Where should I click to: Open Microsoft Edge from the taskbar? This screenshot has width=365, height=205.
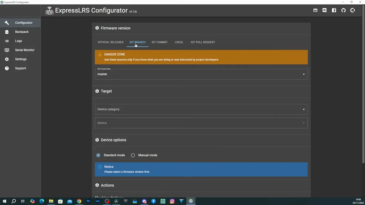[42, 201]
